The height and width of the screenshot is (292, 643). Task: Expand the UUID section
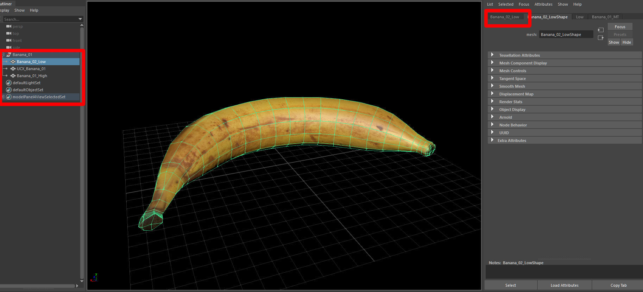point(492,132)
